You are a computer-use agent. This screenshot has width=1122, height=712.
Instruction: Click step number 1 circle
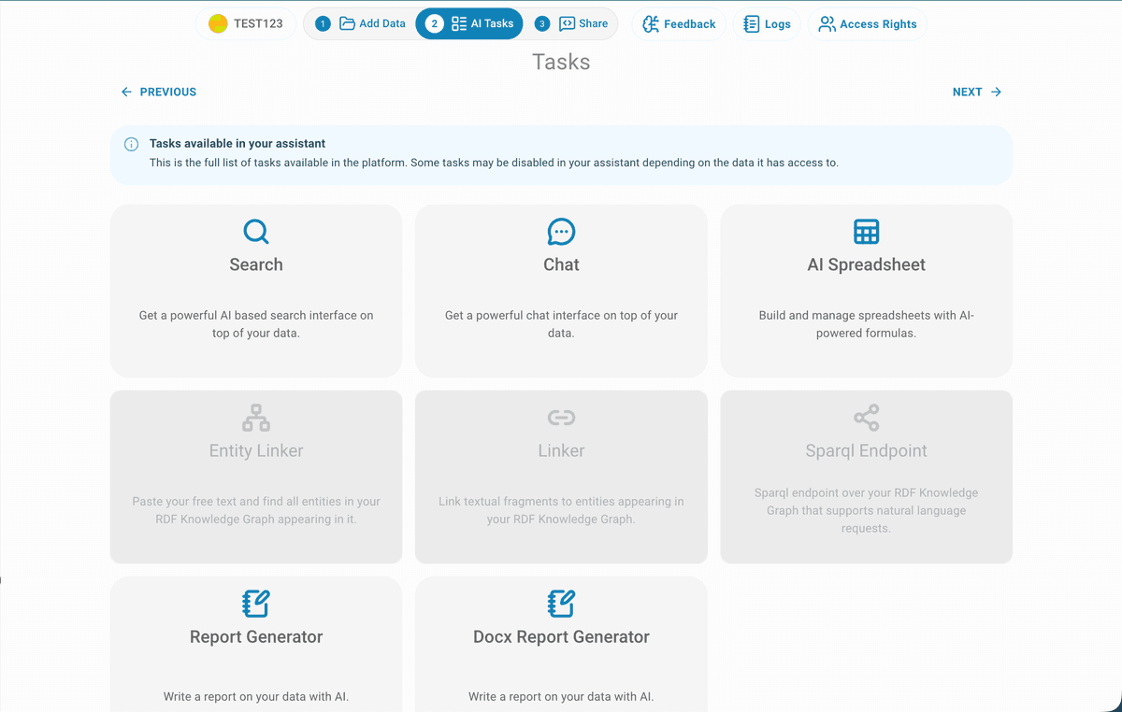click(x=323, y=23)
